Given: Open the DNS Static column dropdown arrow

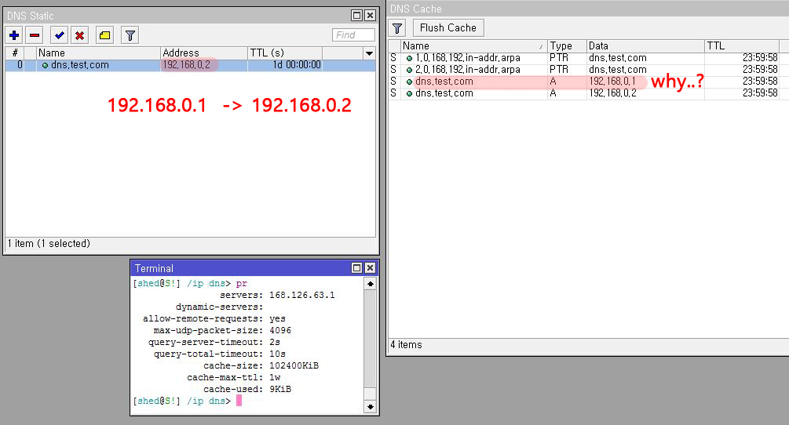Looking at the screenshot, I should [x=369, y=53].
